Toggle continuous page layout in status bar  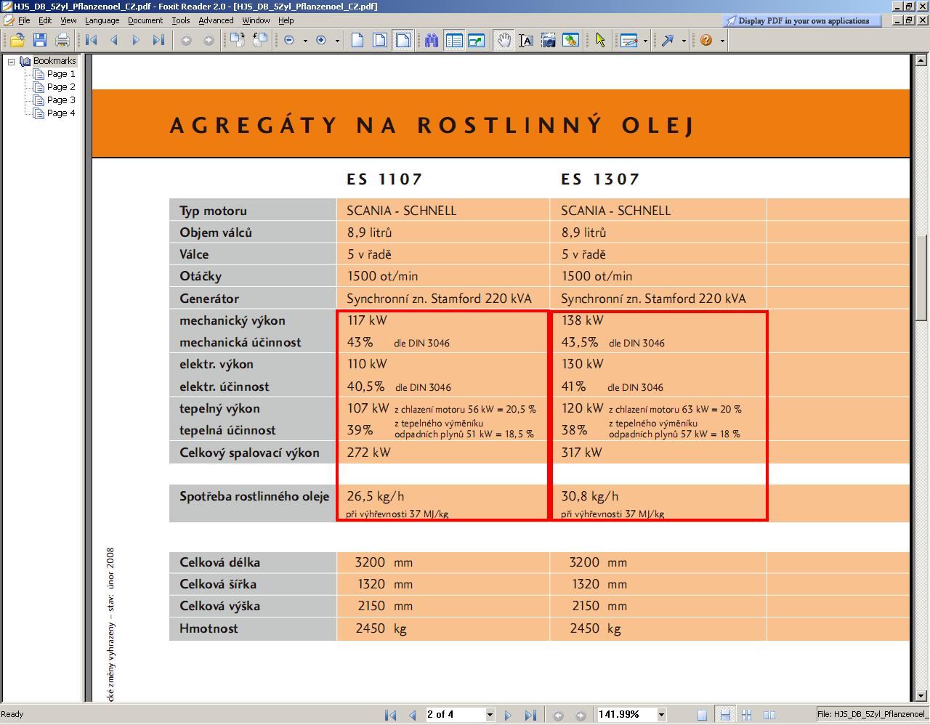pyautogui.click(x=724, y=715)
